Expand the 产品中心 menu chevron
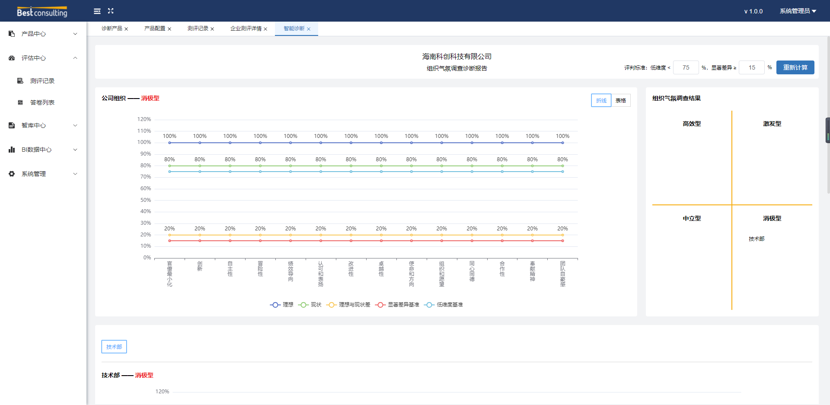 tap(75, 34)
